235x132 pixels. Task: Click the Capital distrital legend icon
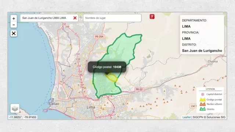click(x=203, y=94)
